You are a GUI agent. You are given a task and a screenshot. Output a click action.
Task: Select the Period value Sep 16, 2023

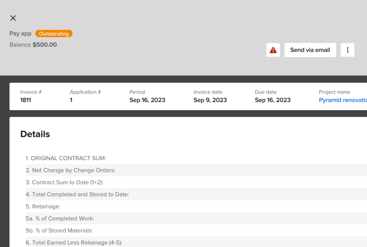(x=147, y=100)
